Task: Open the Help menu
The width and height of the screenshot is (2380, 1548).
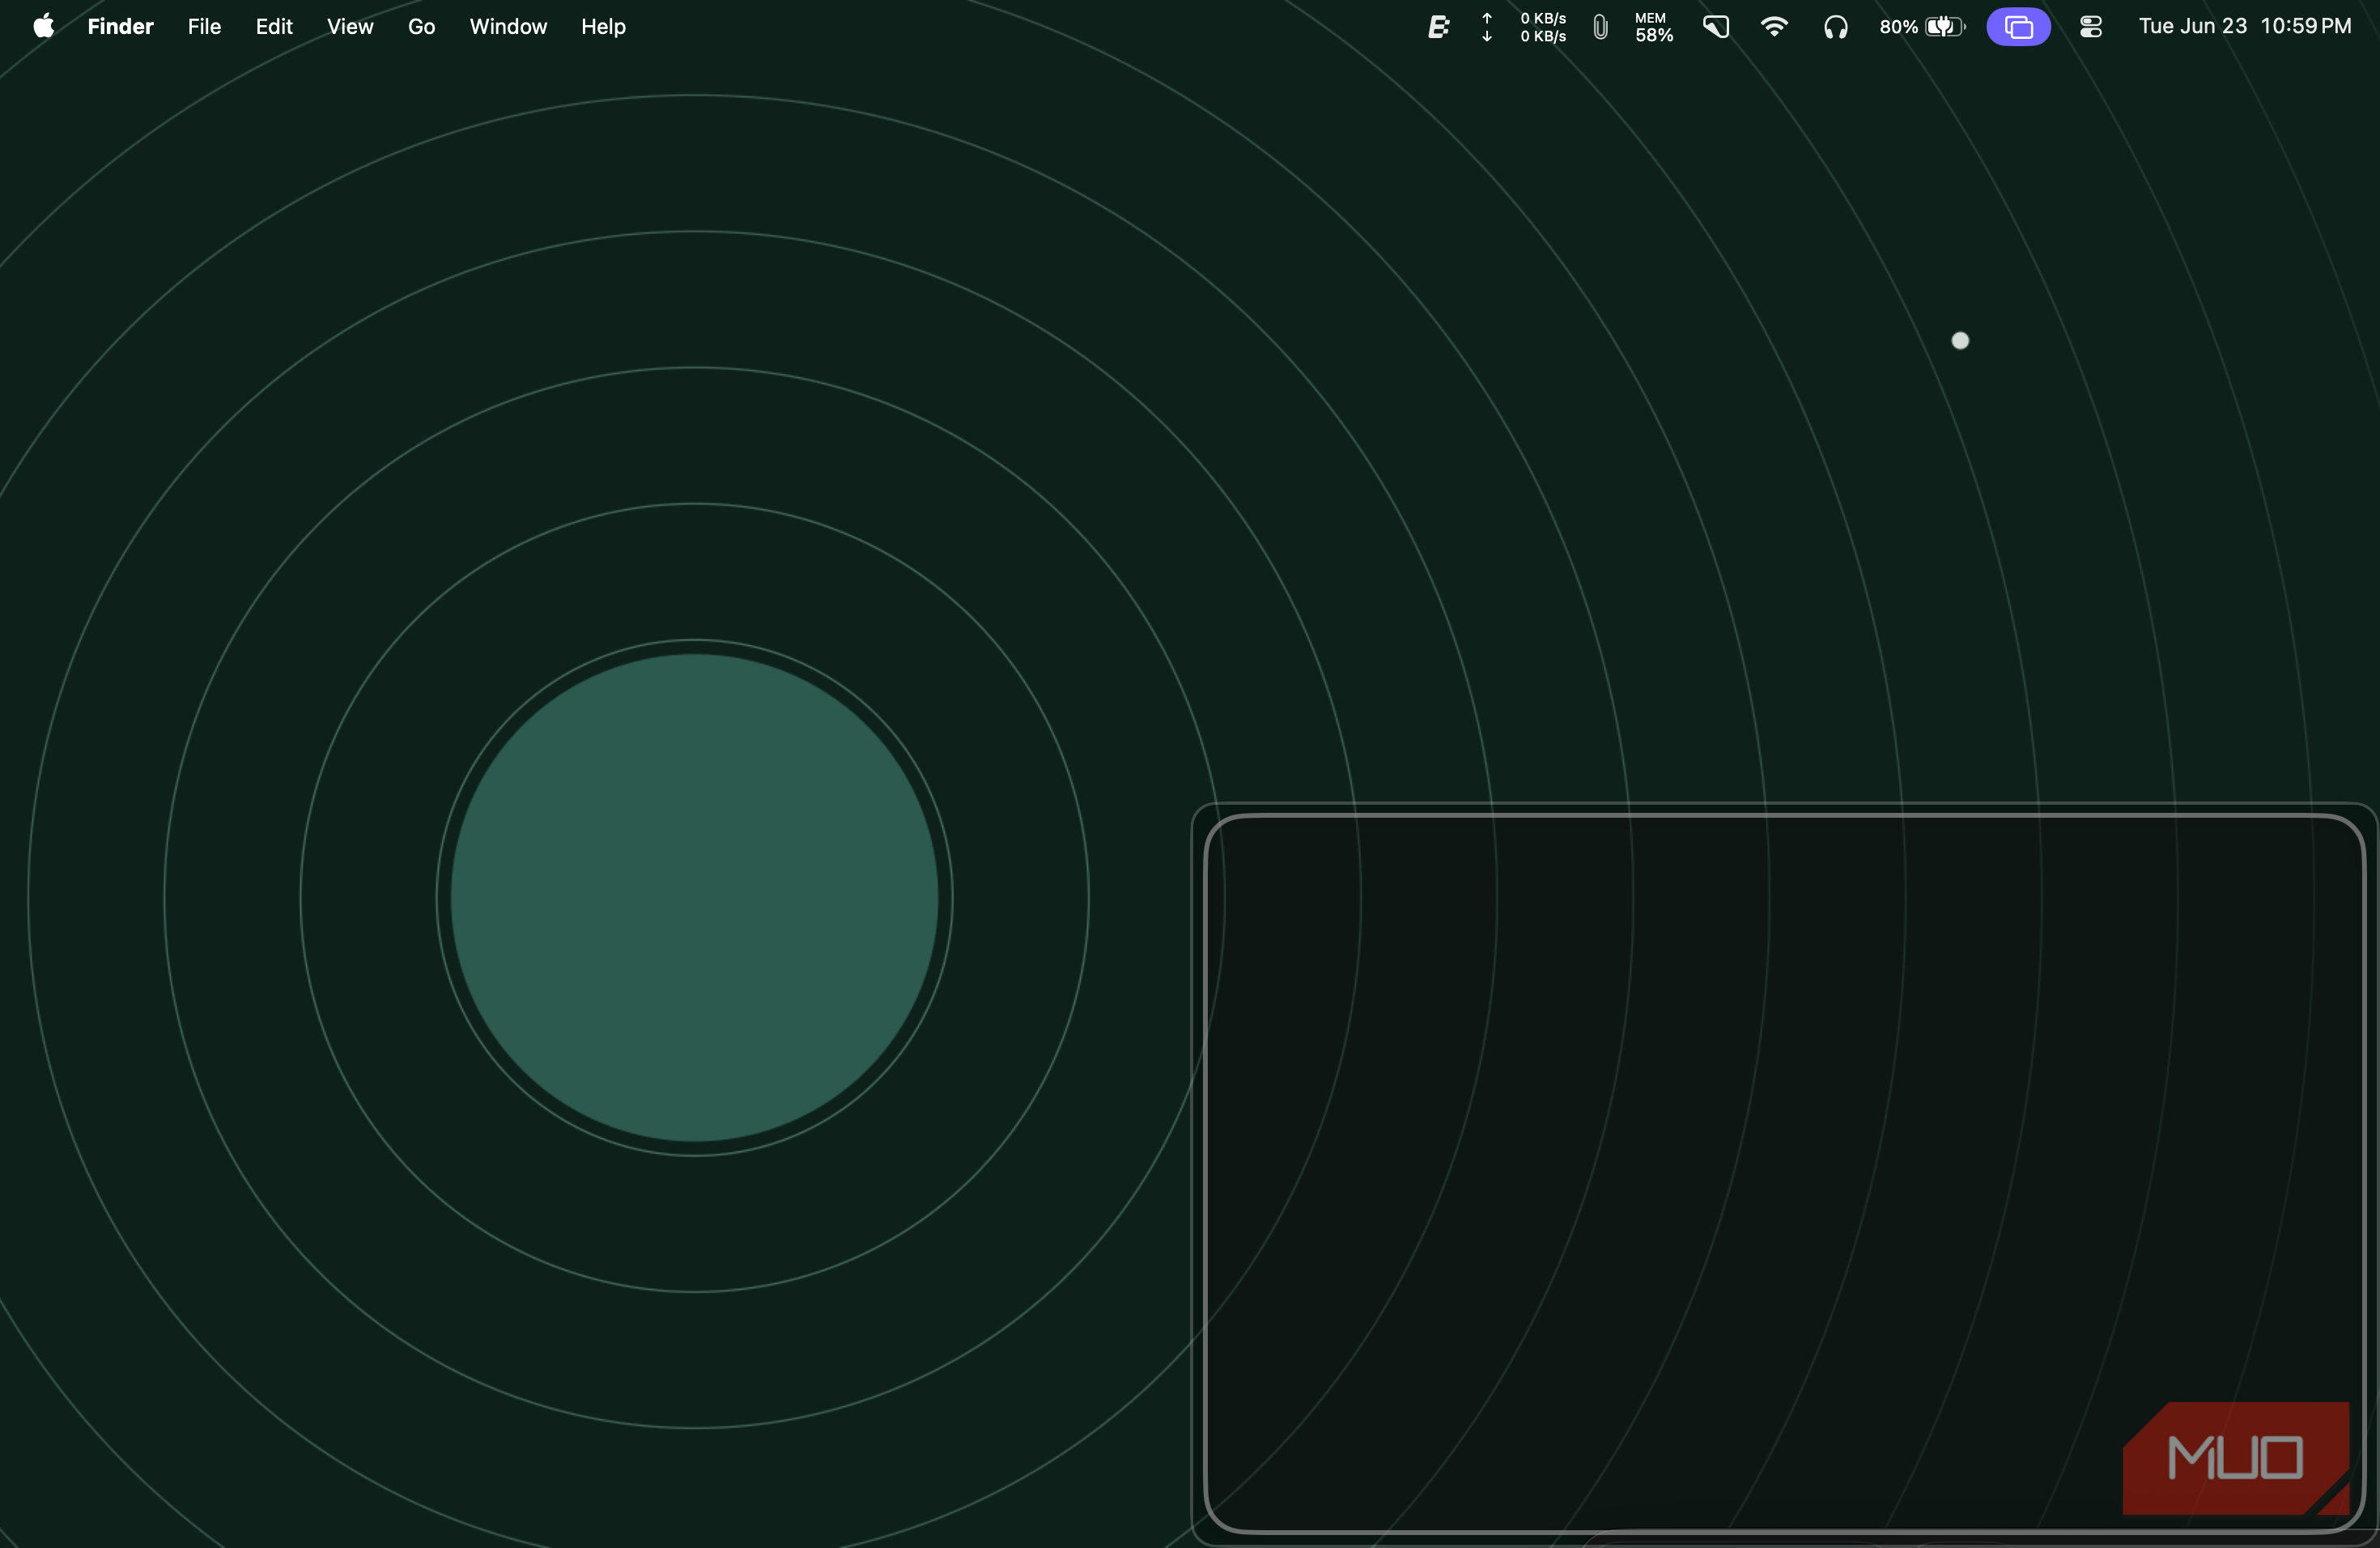Action: point(603,26)
